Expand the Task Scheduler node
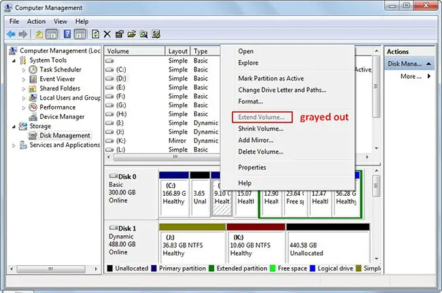This screenshot has width=442, height=293. 24,70
